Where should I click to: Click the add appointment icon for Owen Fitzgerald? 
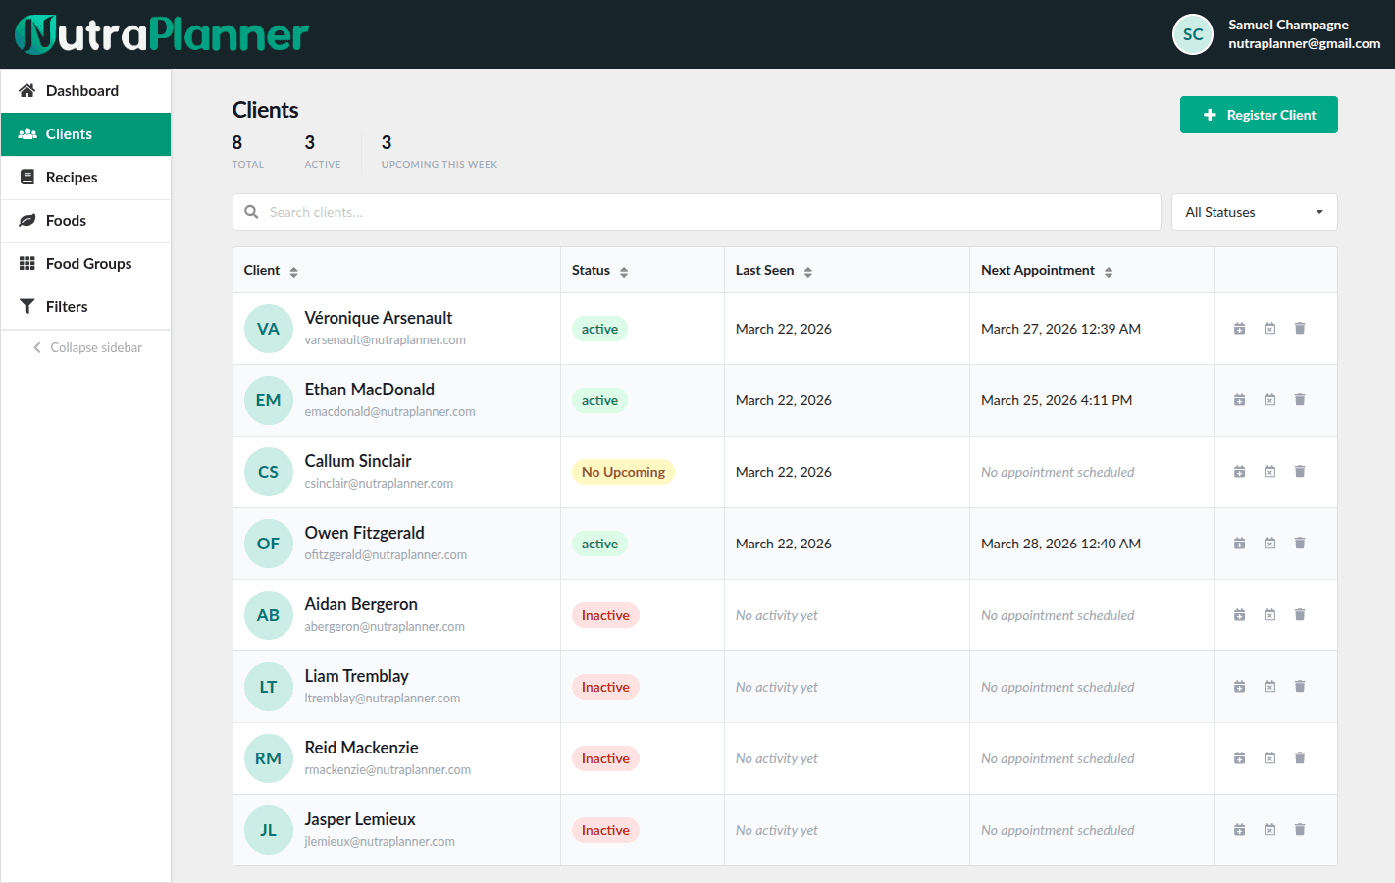(x=1239, y=544)
